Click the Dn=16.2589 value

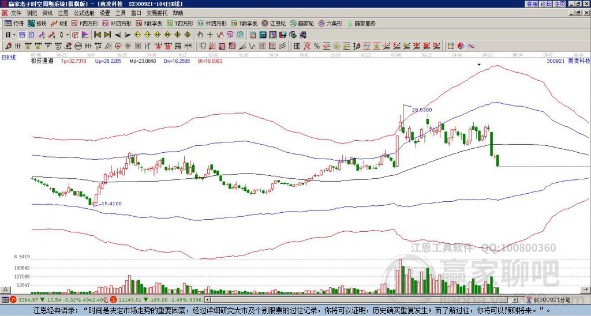tap(177, 61)
